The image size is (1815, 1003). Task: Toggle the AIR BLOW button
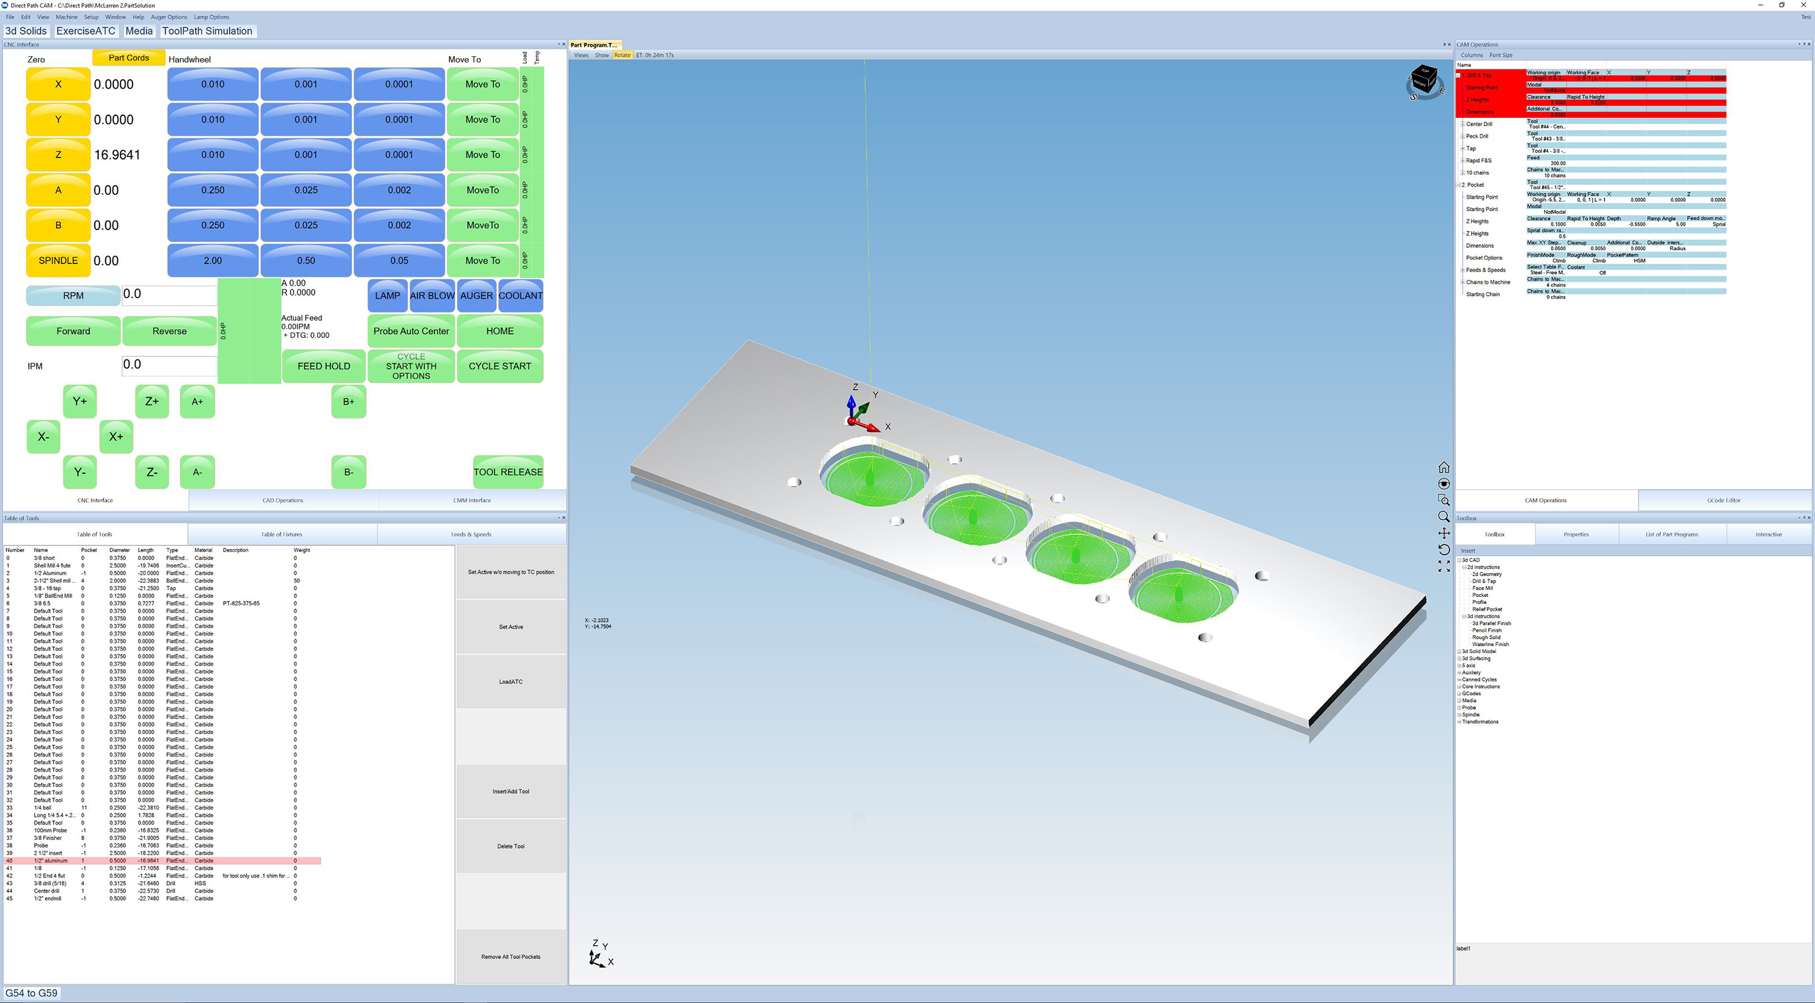tap(432, 295)
